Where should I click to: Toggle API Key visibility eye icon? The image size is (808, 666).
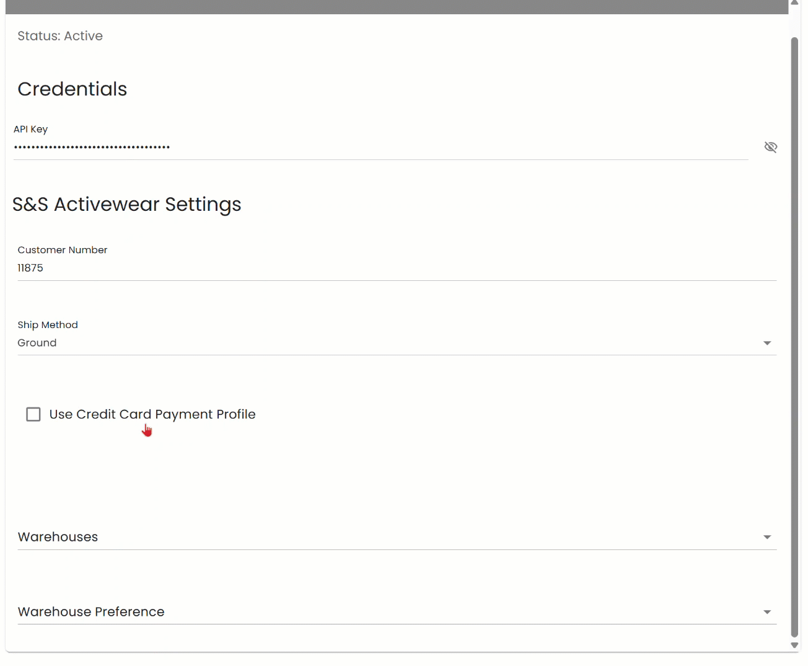pyautogui.click(x=770, y=147)
